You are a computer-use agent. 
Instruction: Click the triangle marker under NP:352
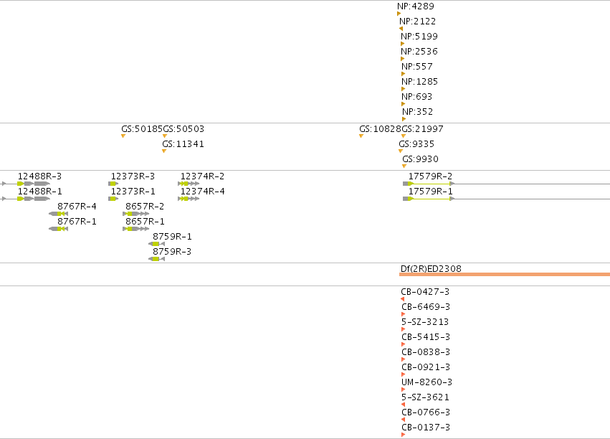(x=404, y=119)
